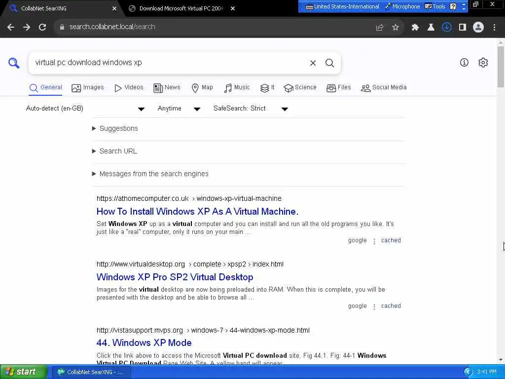
Task: Click the site lock icon in address bar
Action: pos(62,27)
